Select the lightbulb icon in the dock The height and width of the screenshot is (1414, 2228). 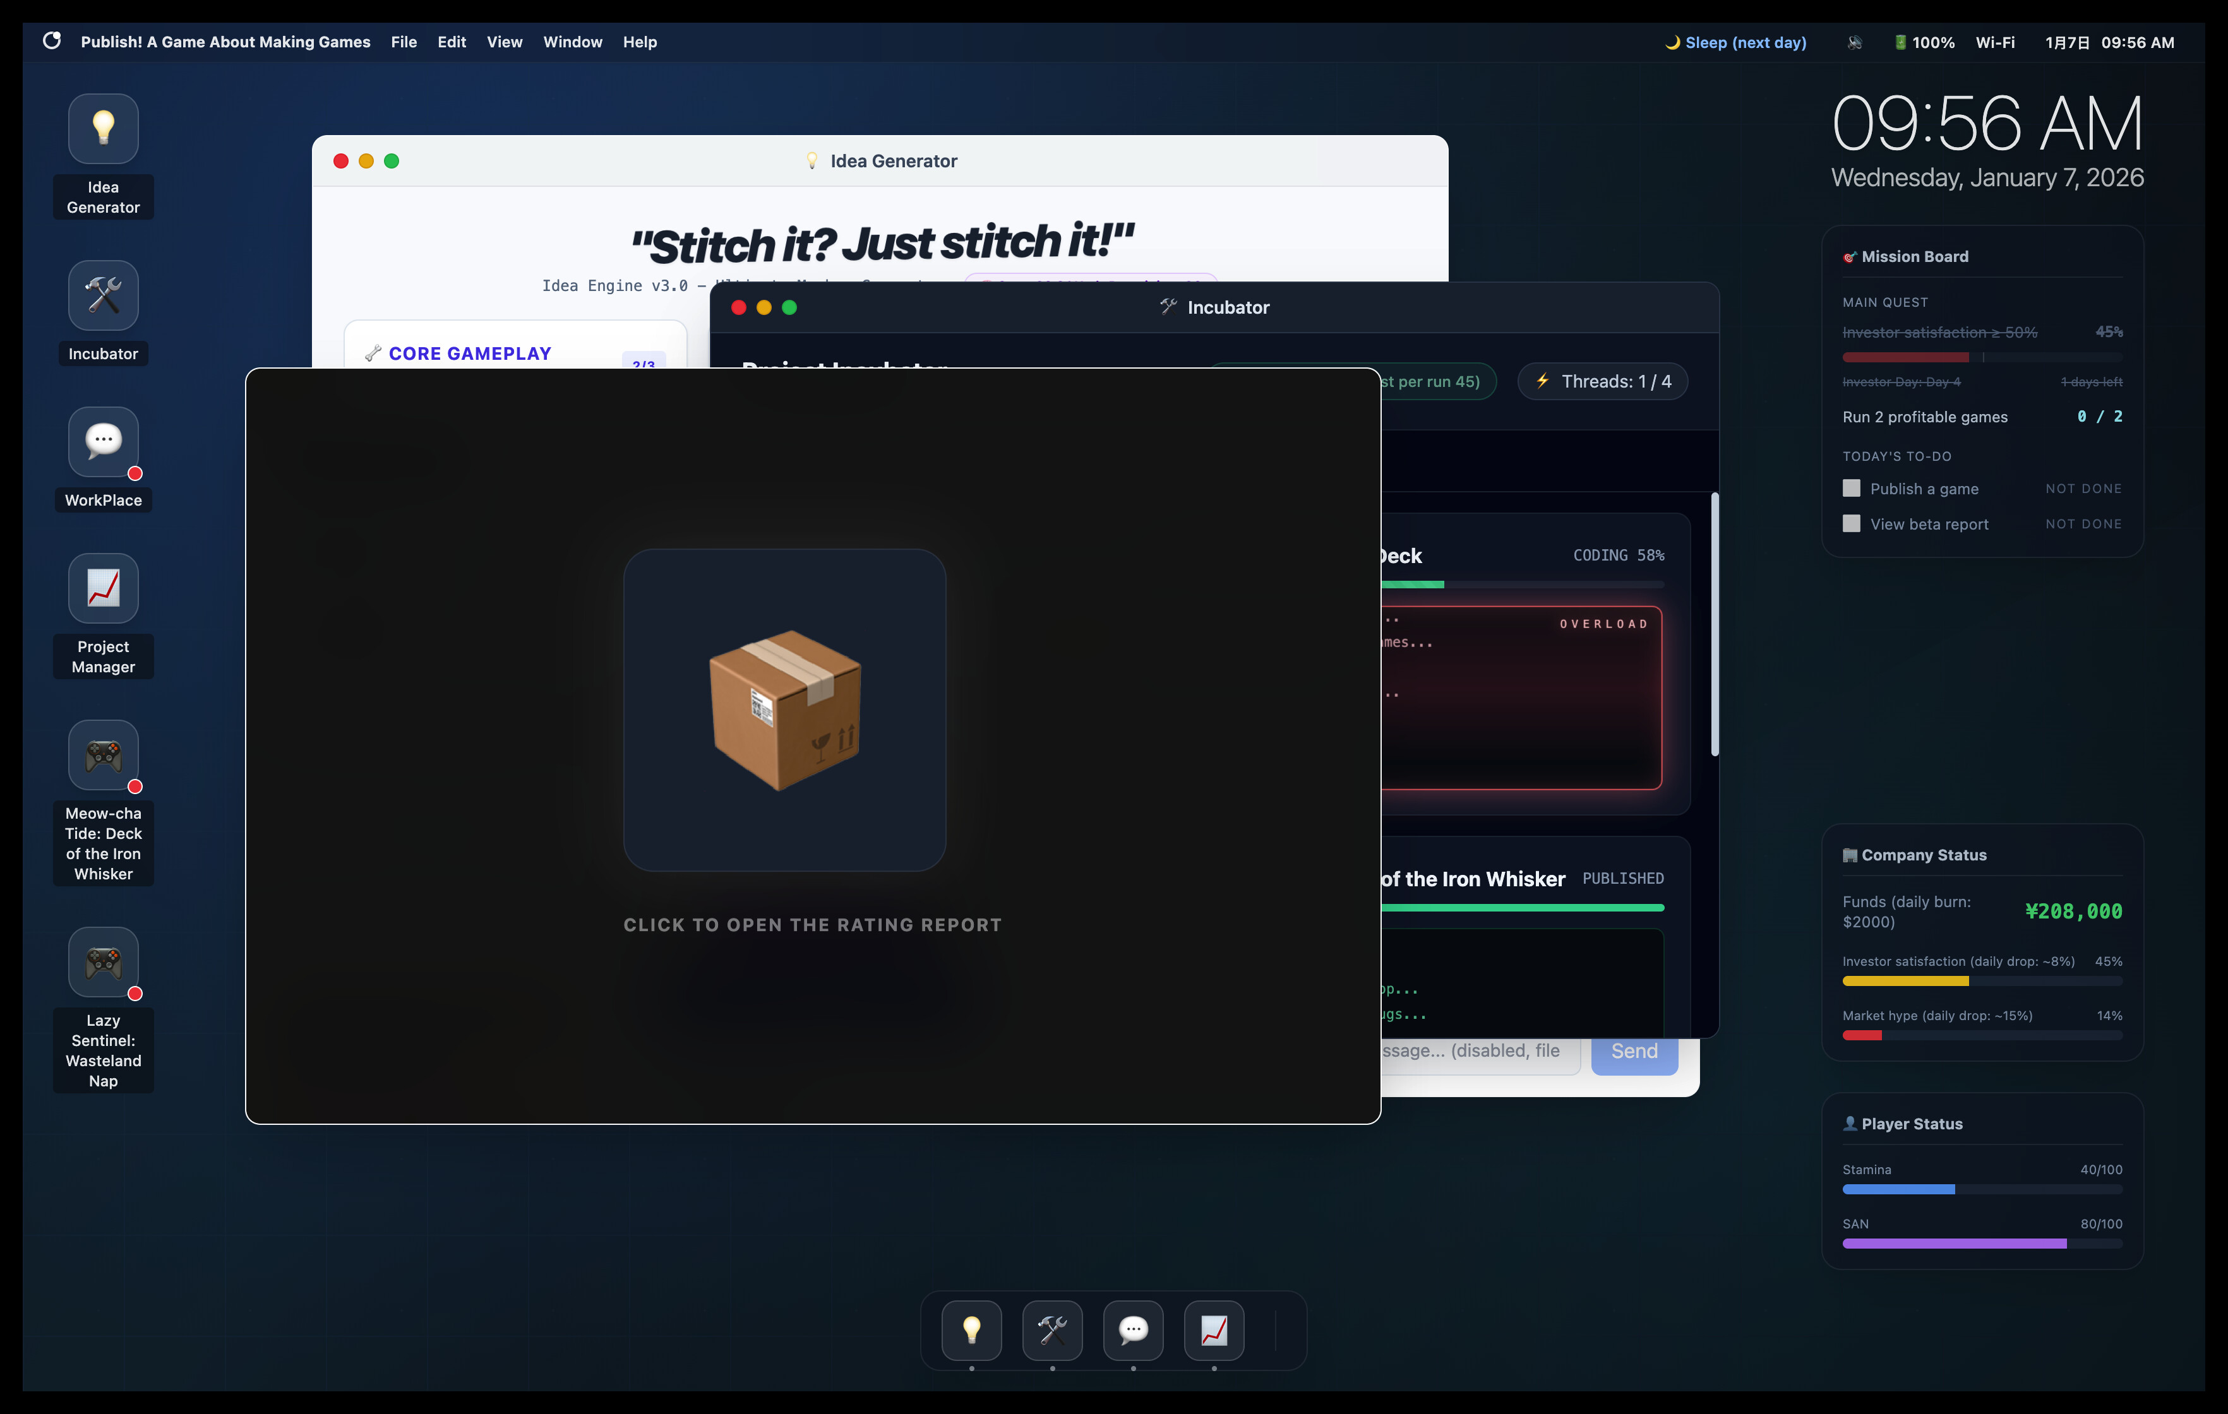tap(971, 1330)
